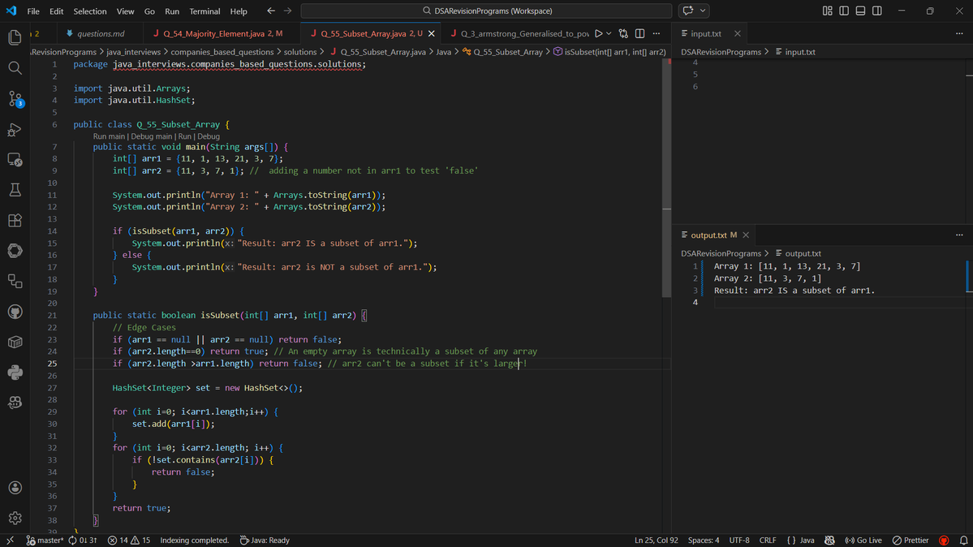The width and height of the screenshot is (973, 547).
Task: Open the GitHub icon in activity bar
Action: pyautogui.click(x=15, y=312)
